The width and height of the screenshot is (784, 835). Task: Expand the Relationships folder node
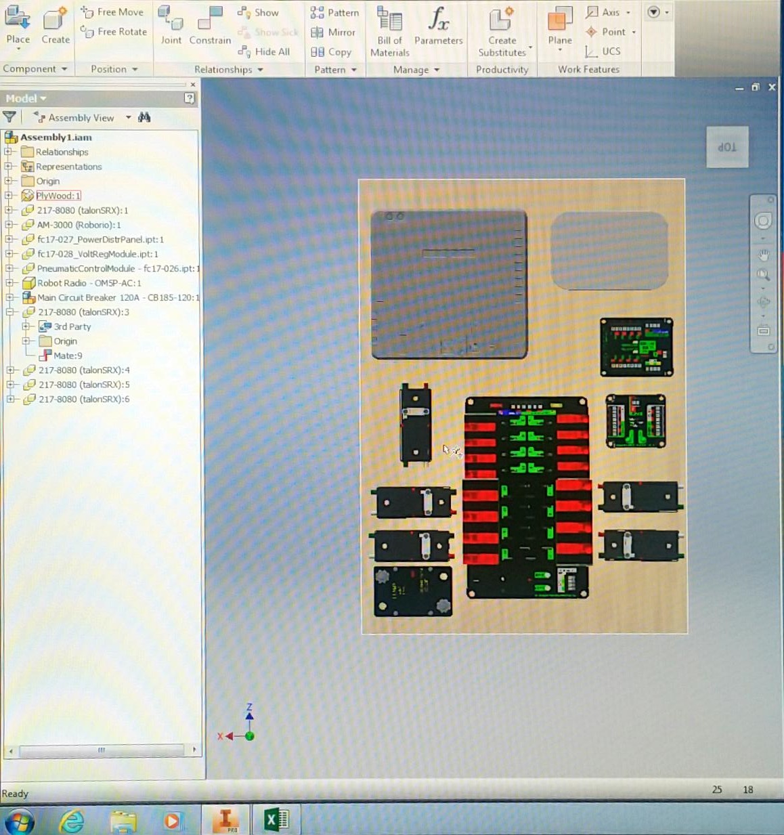[9, 152]
